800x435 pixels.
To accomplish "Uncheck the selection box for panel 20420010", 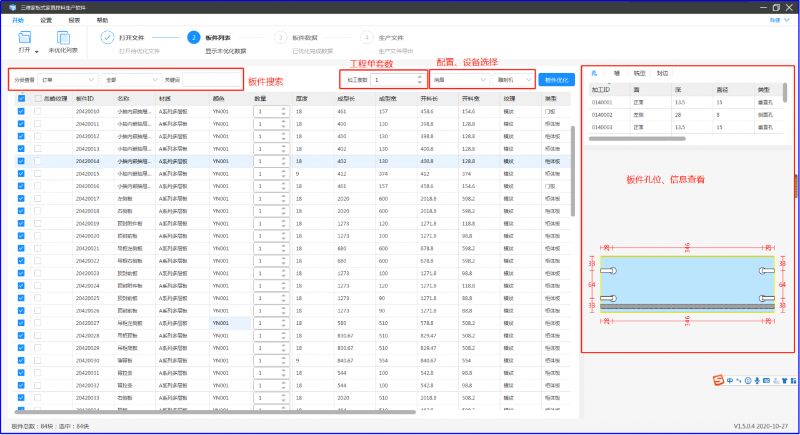I will pyautogui.click(x=21, y=111).
